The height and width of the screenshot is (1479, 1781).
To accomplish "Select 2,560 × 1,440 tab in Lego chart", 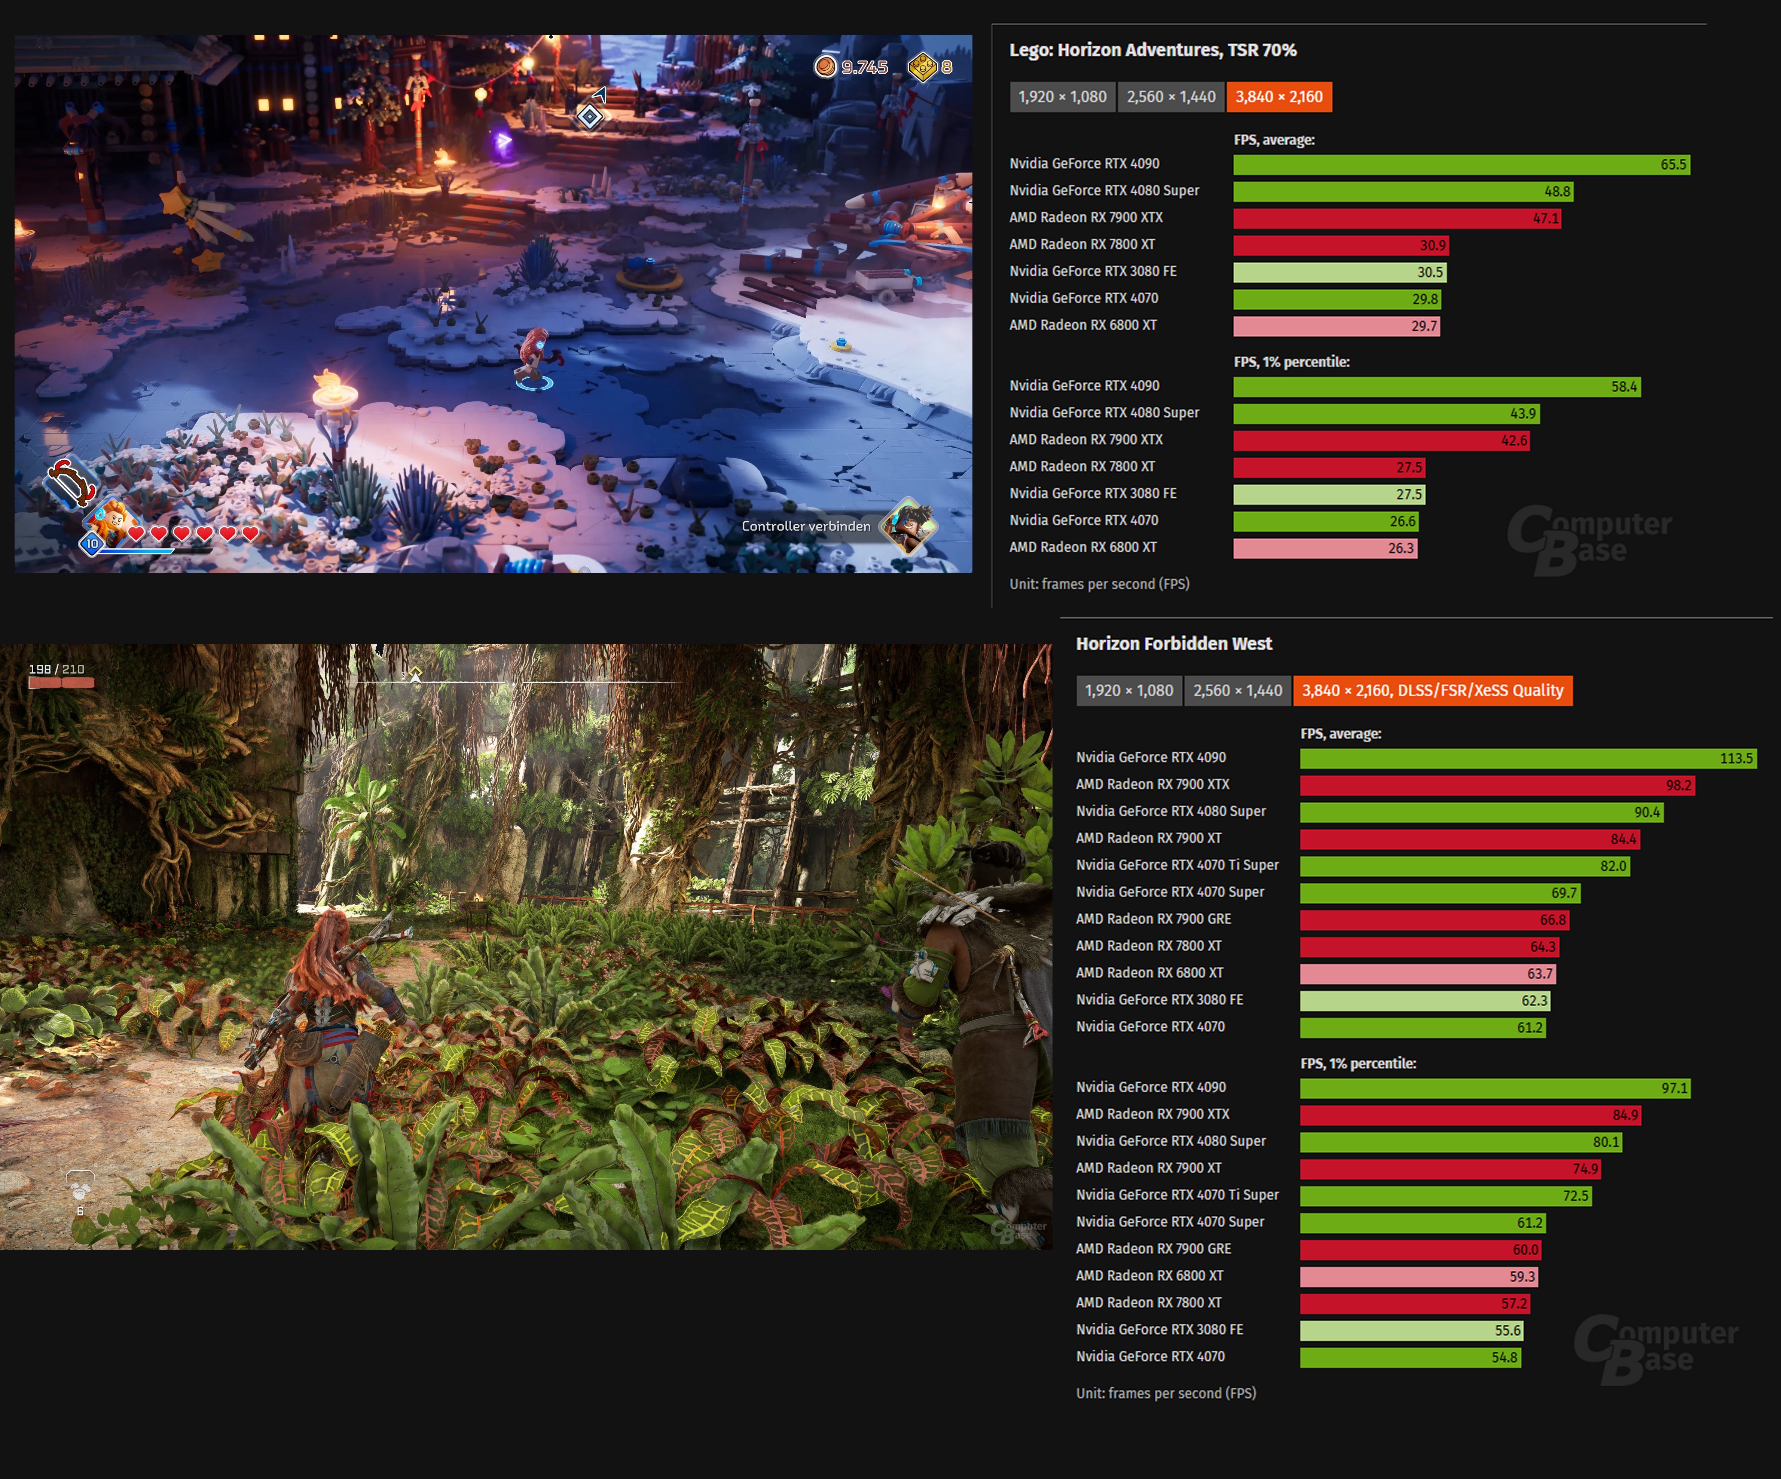I will [1170, 96].
